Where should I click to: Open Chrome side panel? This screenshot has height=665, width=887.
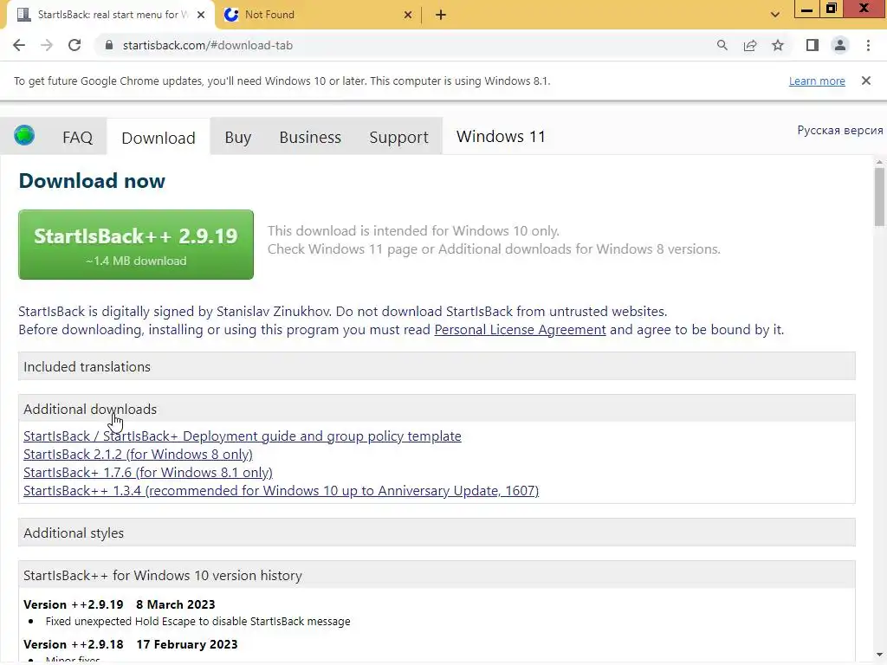click(x=813, y=45)
